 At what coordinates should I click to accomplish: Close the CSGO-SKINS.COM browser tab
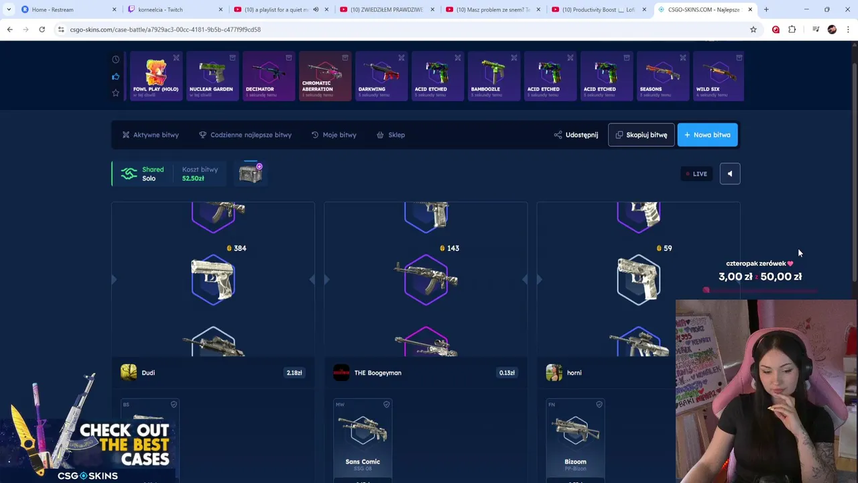pyautogui.click(x=750, y=9)
